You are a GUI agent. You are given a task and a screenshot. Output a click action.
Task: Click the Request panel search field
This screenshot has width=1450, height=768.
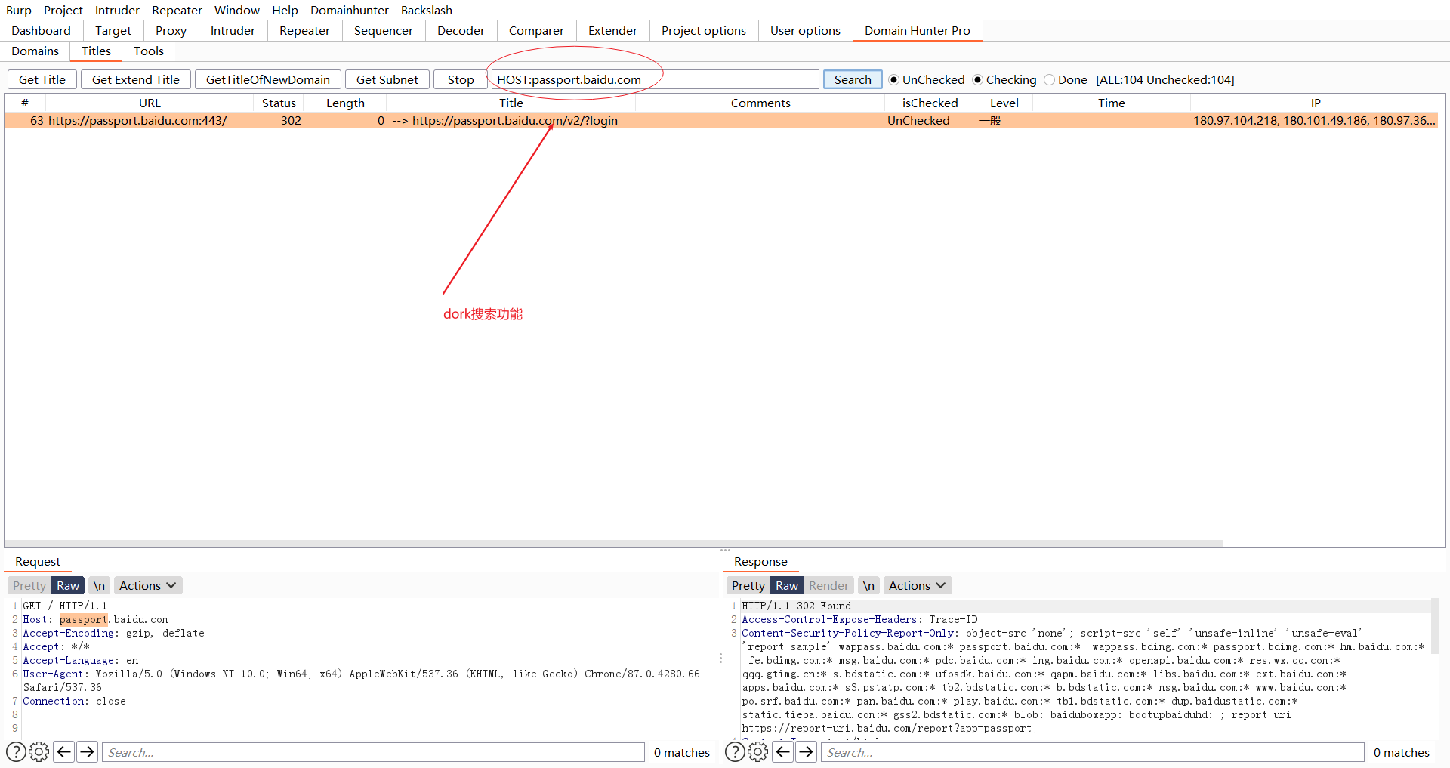[374, 752]
